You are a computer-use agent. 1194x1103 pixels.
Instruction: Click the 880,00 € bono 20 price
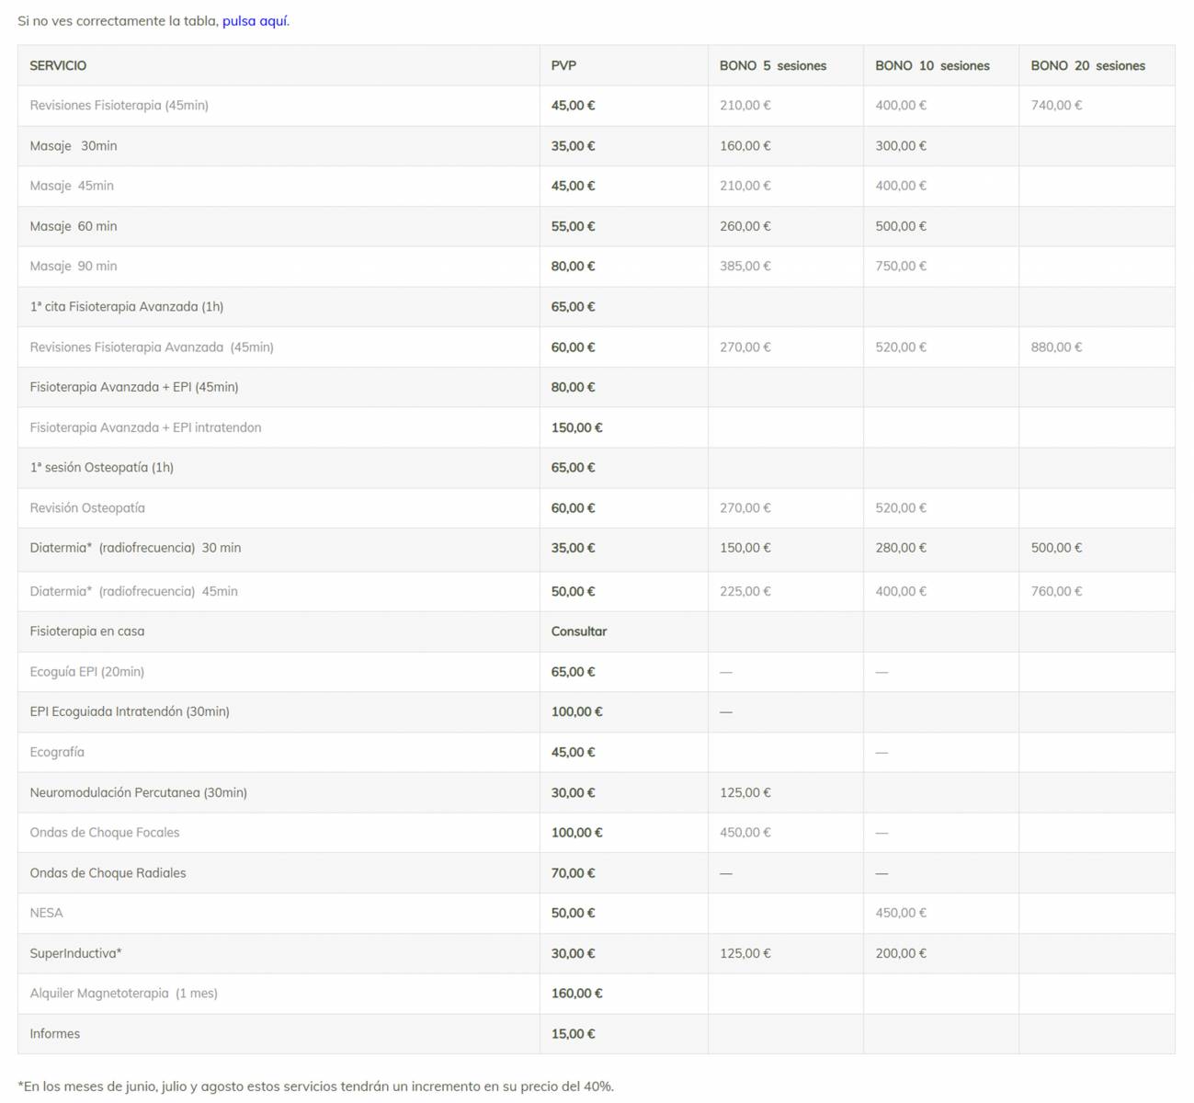(x=1056, y=347)
